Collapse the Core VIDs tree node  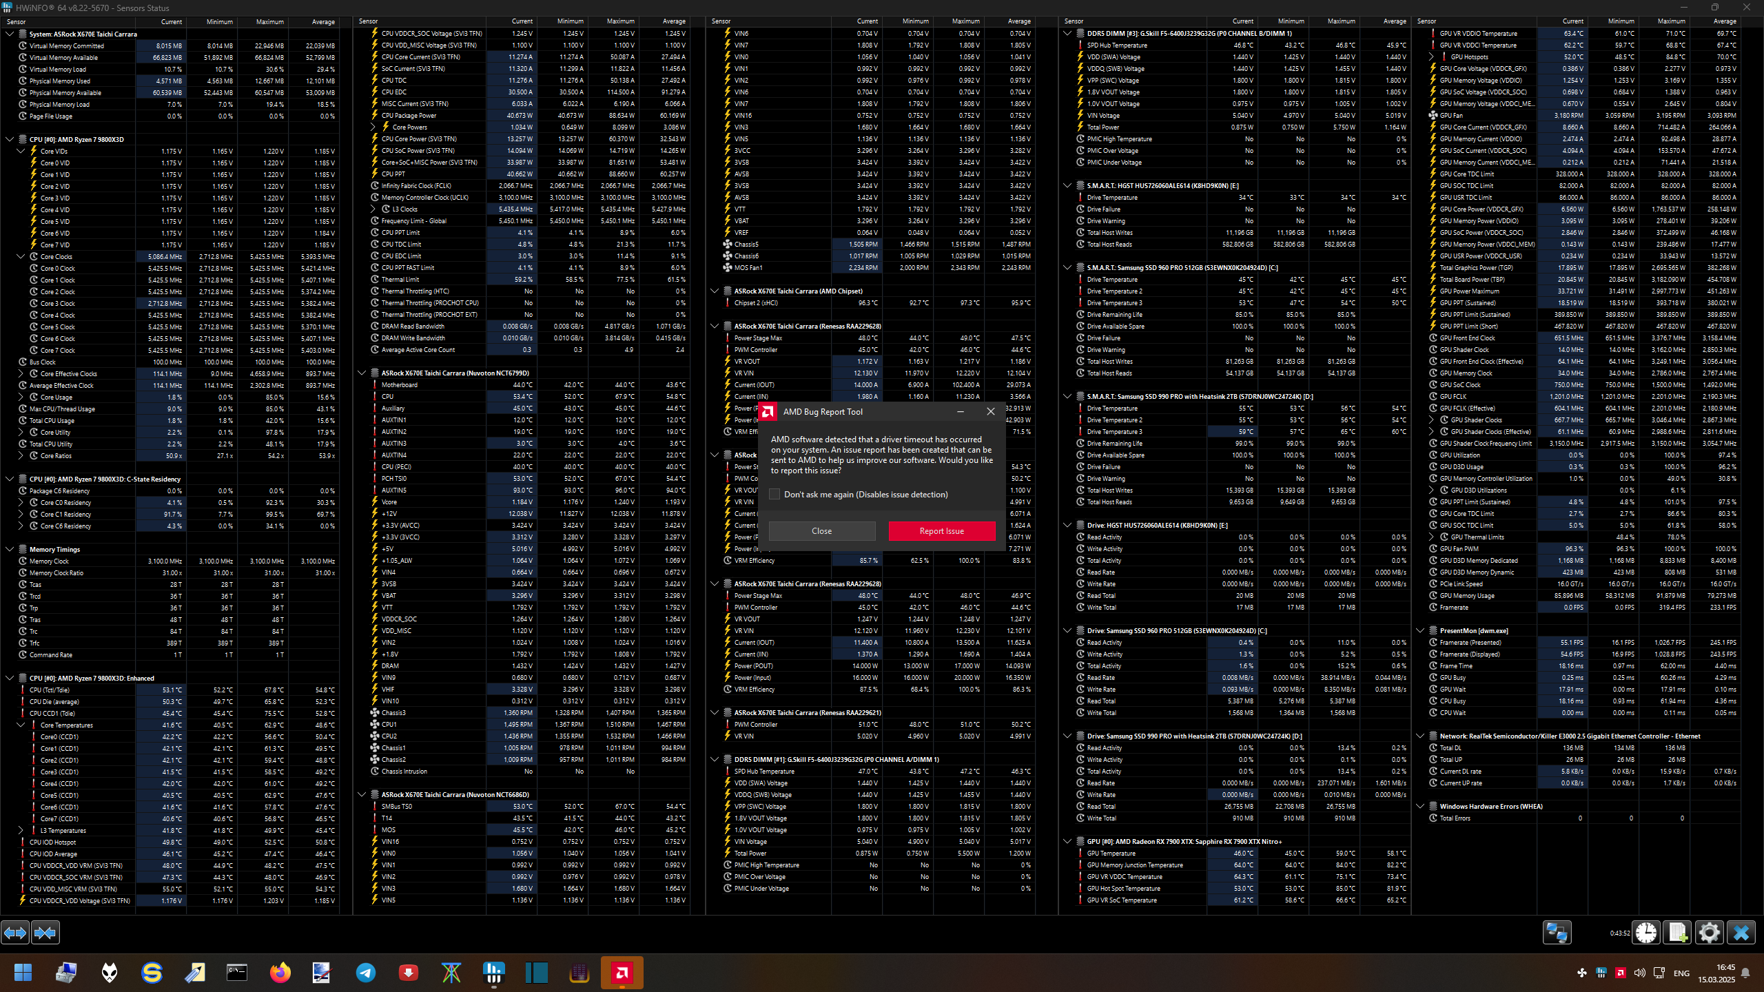tap(21, 151)
